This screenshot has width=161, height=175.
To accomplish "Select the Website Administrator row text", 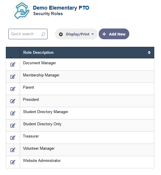I will pos(42,160).
